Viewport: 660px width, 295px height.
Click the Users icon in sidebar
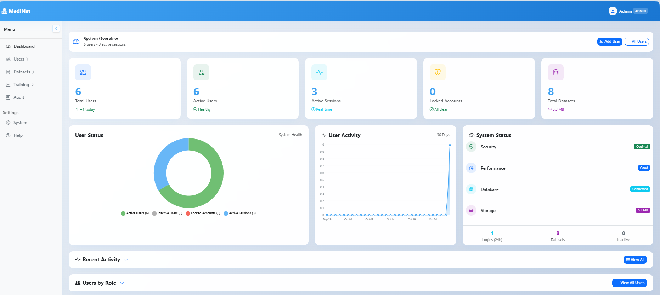(8, 59)
